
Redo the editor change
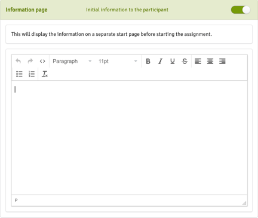(x=30, y=61)
